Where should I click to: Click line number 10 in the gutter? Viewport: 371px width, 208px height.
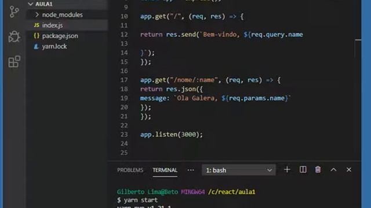[124, 16]
